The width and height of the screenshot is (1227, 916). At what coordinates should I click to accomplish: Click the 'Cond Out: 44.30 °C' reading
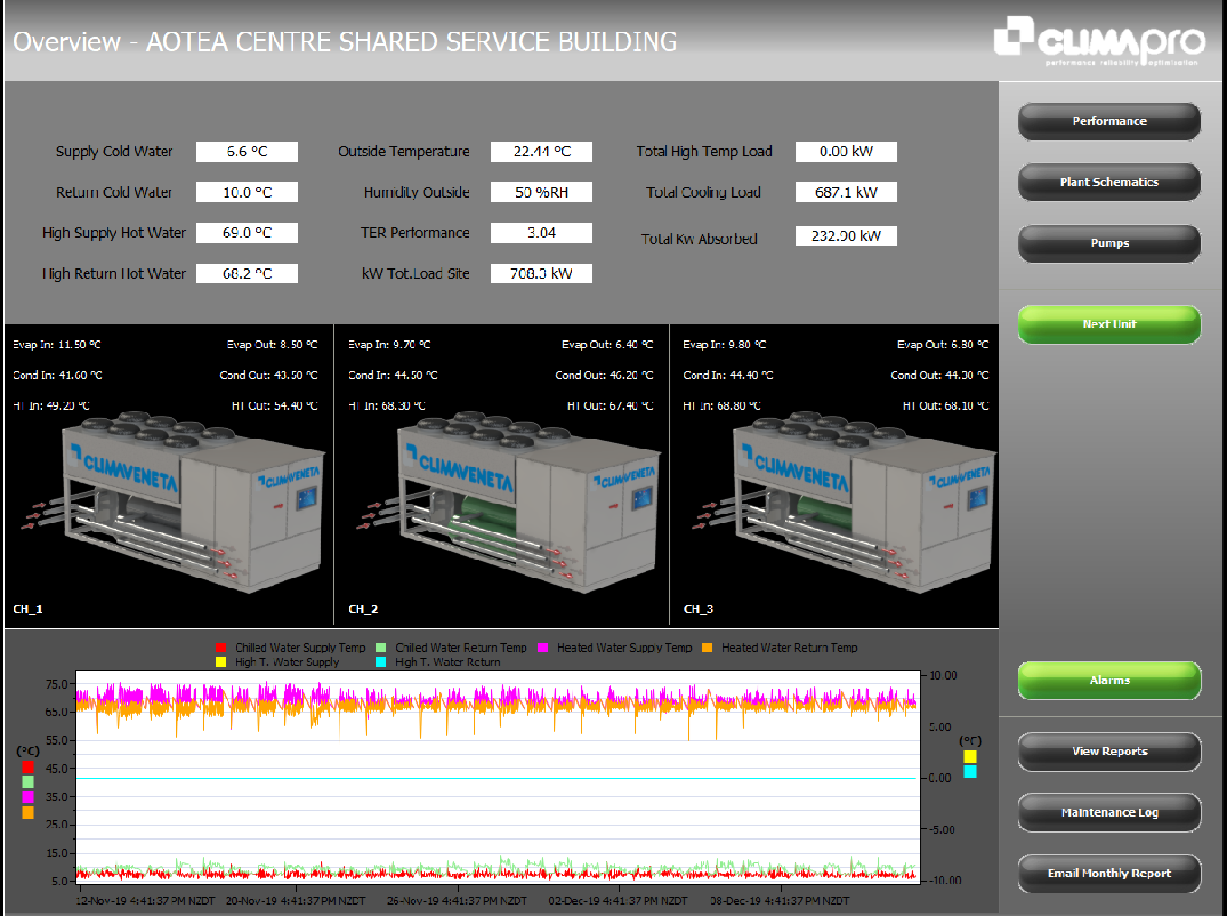coord(939,375)
